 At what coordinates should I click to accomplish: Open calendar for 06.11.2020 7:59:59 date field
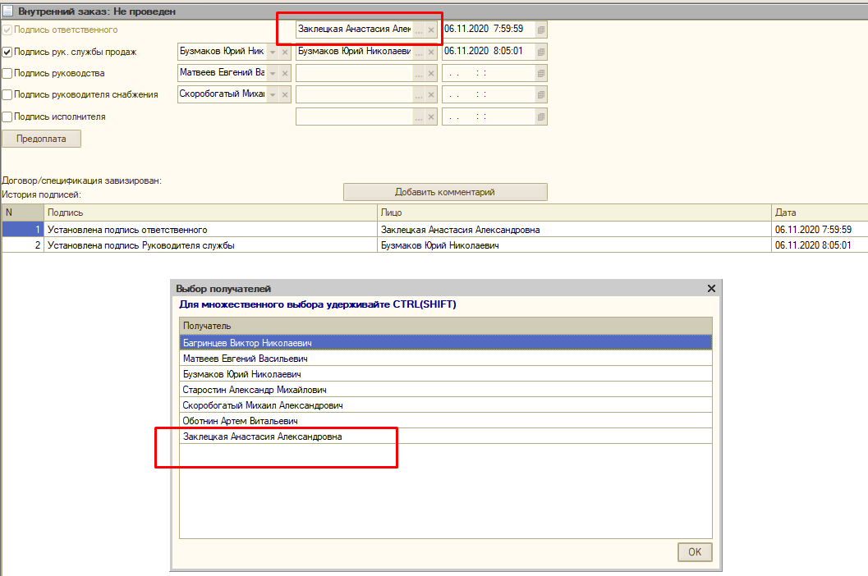[541, 30]
